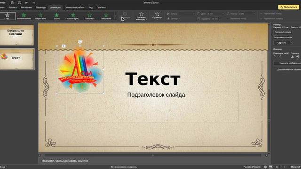Flip the image vertically icon
The height and width of the screenshot is (169, 301).
[x=297, y=57]
